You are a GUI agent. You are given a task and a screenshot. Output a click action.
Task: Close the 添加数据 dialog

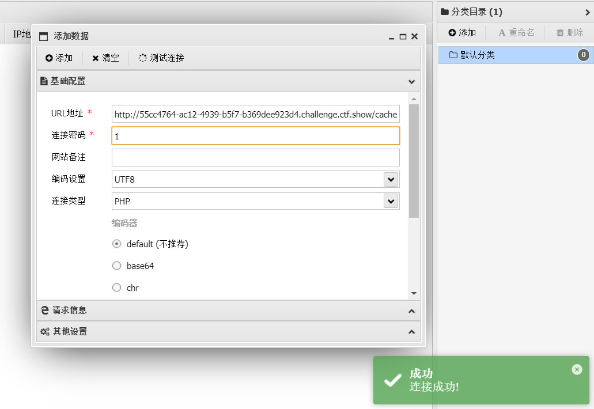tap(415, 36)
